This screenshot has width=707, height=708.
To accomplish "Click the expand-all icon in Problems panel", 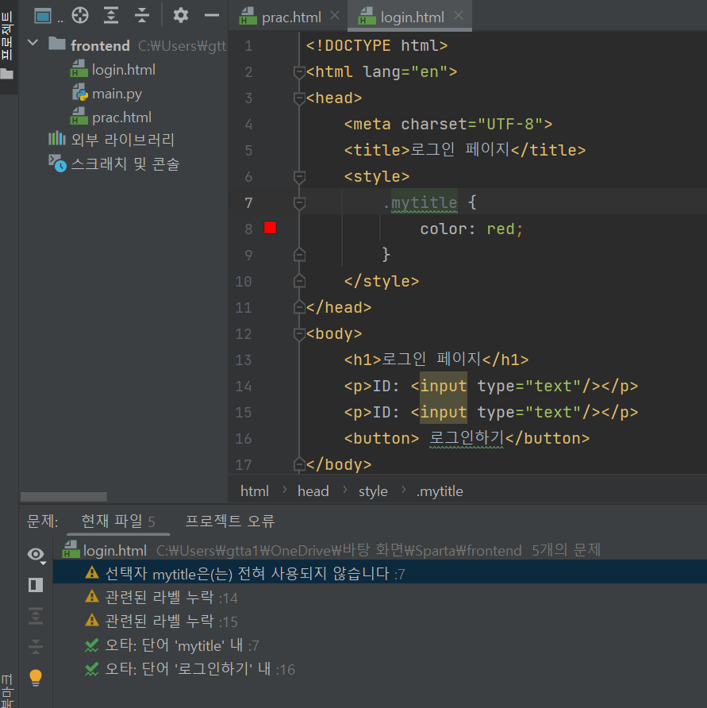I will [36, 616].
